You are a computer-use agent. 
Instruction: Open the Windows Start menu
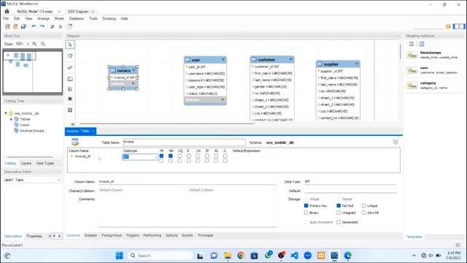[120, 256]
